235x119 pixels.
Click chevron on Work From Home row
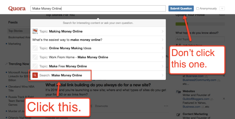pos(163,57)
